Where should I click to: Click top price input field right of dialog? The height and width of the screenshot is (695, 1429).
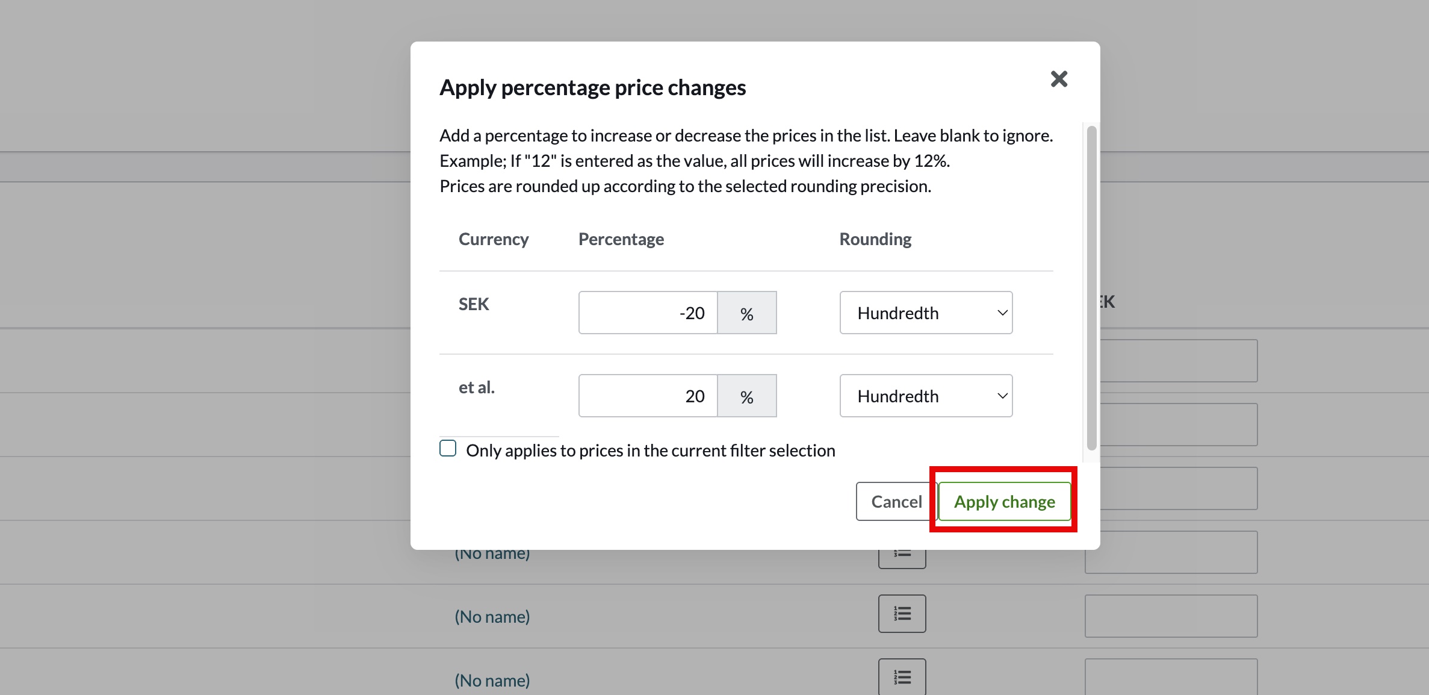coord(1179,361)
